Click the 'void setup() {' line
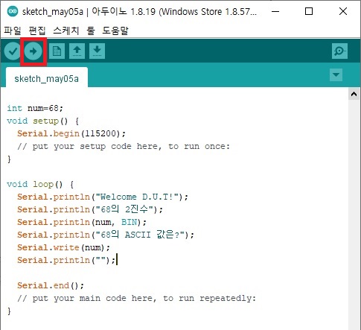Viewport: 361px width, 330px height. 42,121
